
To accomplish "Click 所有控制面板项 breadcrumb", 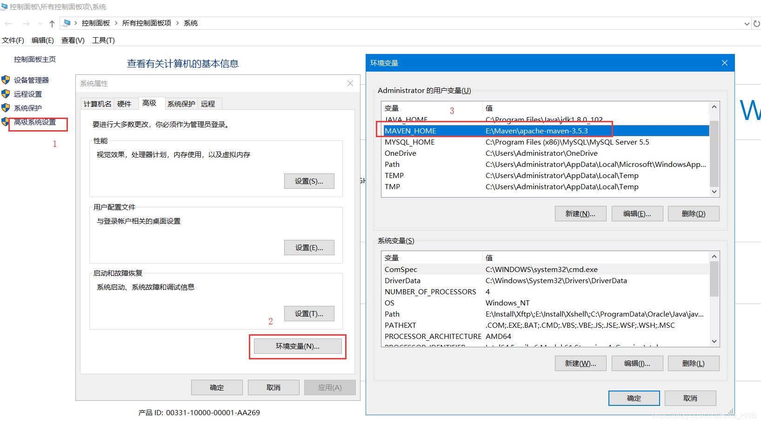I will coord(147,23).
